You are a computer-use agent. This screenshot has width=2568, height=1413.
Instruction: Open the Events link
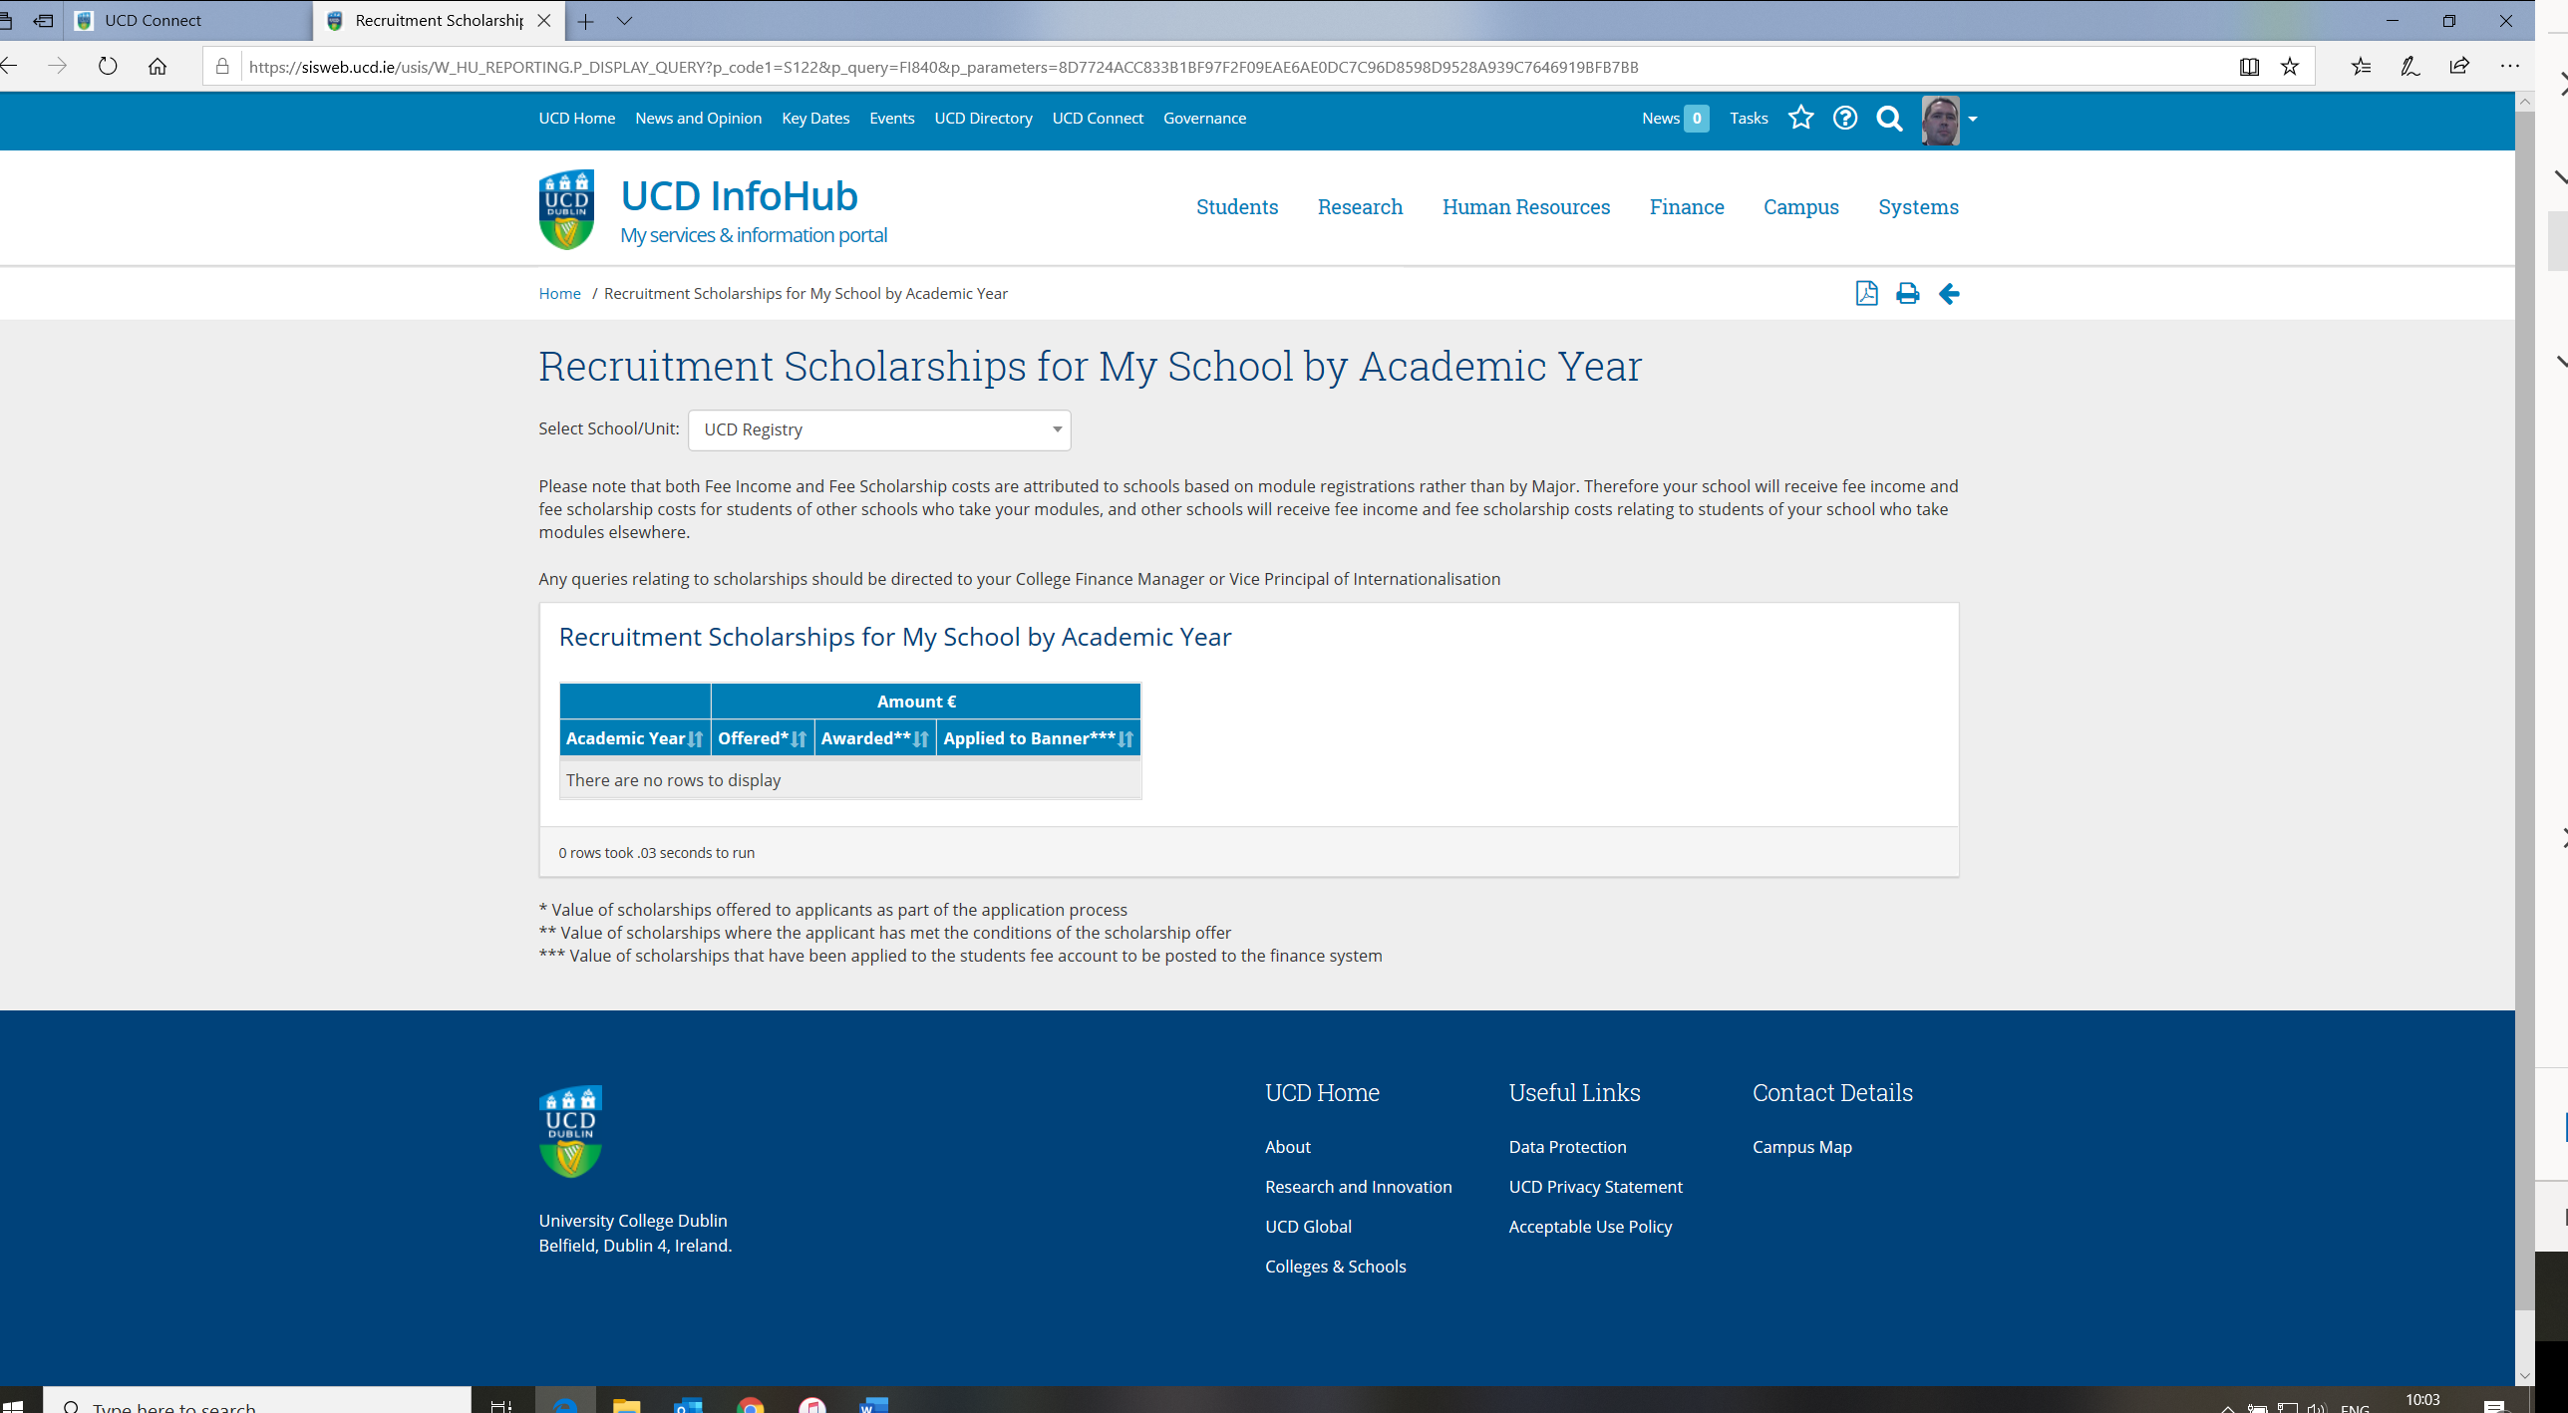pyautogui.click(x=891, y=118)
